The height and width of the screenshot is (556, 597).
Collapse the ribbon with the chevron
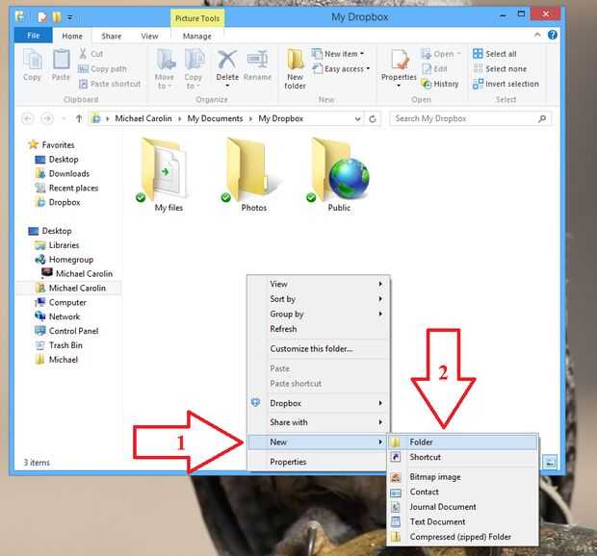tap(537, 35)
